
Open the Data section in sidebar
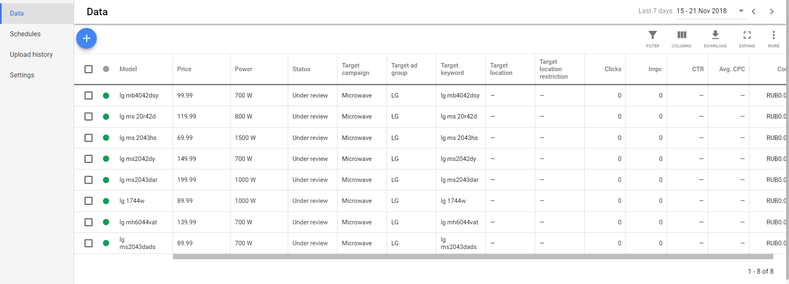point(37,14)
